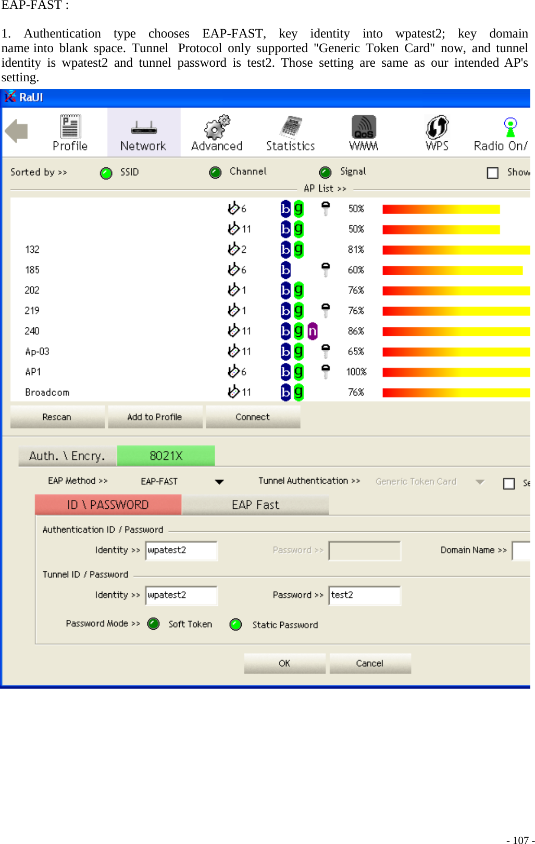Click the Rescan button
The image size is (535, 844).
pos(57,417)
